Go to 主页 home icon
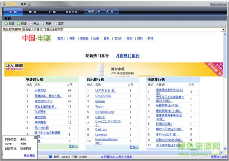The image size is (229, 161). coord(56,24)
